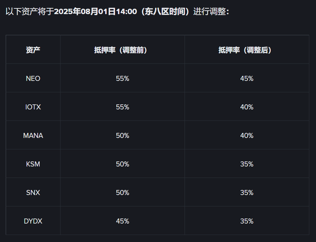Click DYDX's 45% pre-adjustment rate
The image size is (316, 242).
point(122,221)
